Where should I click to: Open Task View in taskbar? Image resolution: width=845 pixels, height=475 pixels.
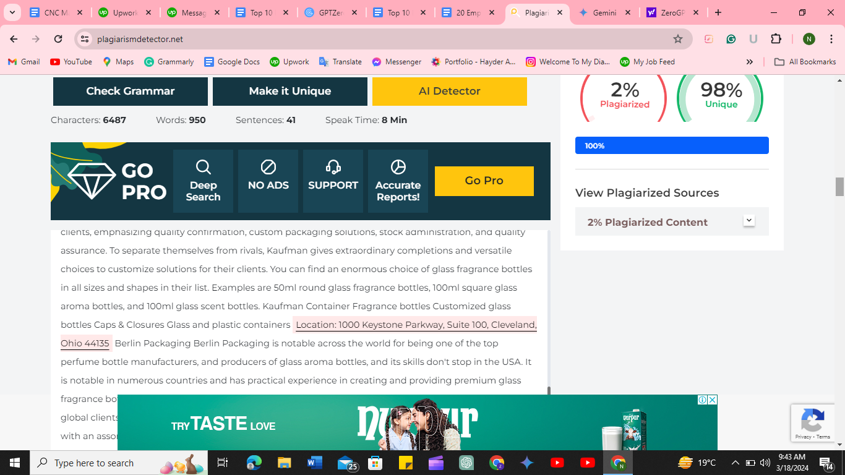click(x=223, y=463)
